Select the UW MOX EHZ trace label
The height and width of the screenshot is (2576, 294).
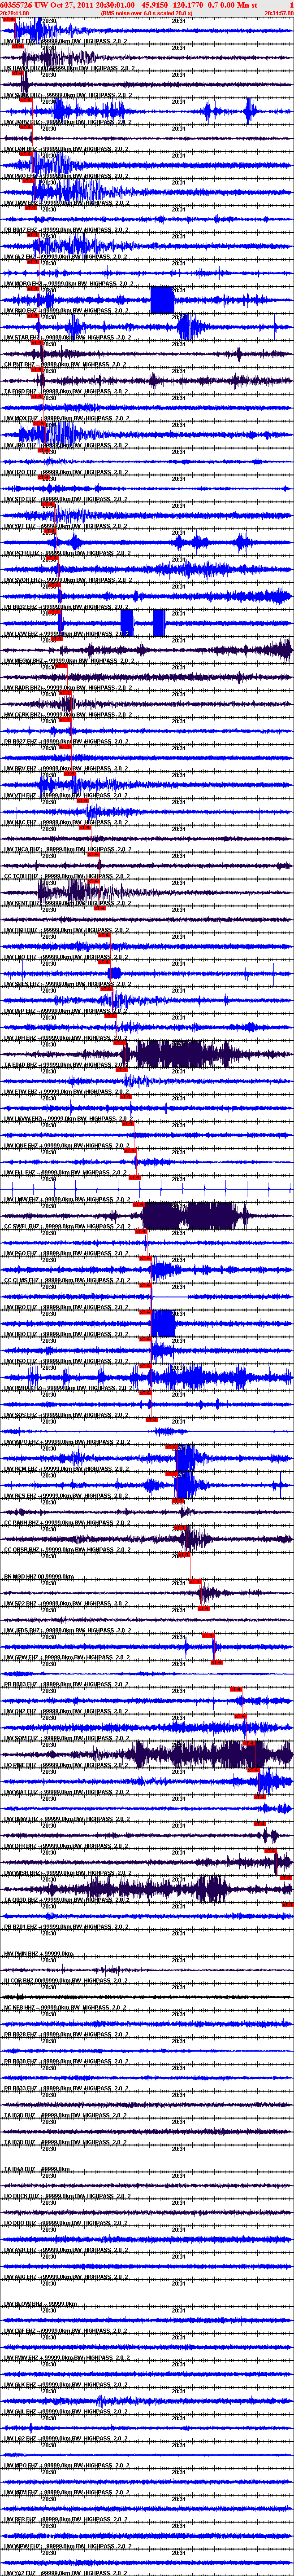click(x=66, y=419)
